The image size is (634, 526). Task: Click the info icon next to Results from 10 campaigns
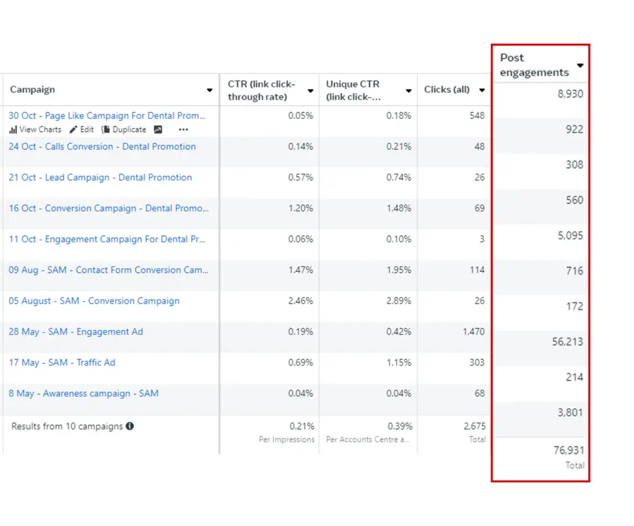pyautogui.click(x=130, y=426)
